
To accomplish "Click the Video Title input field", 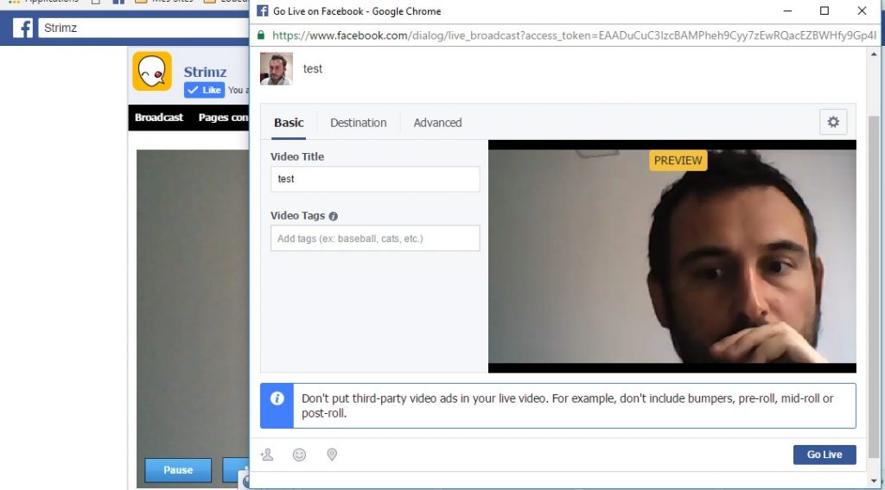I will pyautogui.click(x=375, y=179).
